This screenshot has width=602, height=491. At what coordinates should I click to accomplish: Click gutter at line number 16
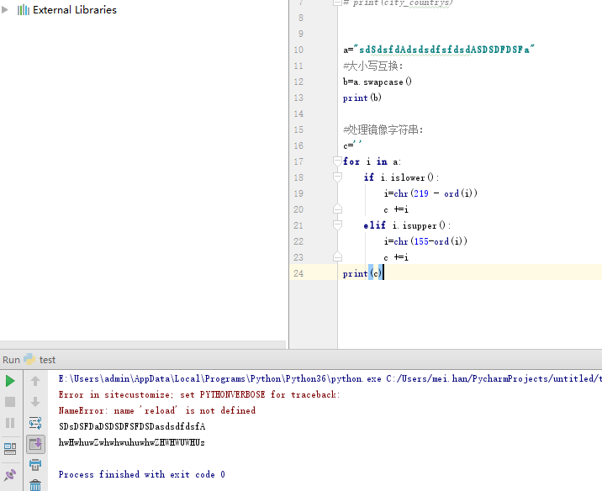click(x=298, y=145)
